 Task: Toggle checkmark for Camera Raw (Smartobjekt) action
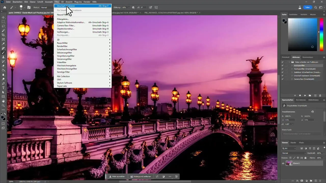click(x=282, y=79)
